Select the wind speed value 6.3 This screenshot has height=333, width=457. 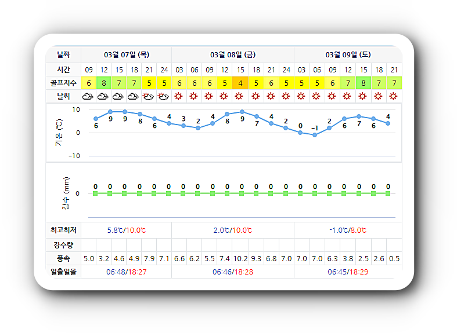coord(333,259)
